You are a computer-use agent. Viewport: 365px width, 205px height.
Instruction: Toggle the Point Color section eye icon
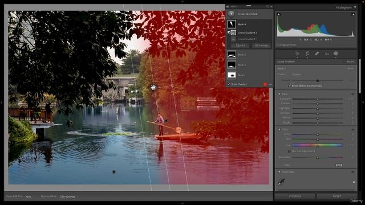coord(352,172)
